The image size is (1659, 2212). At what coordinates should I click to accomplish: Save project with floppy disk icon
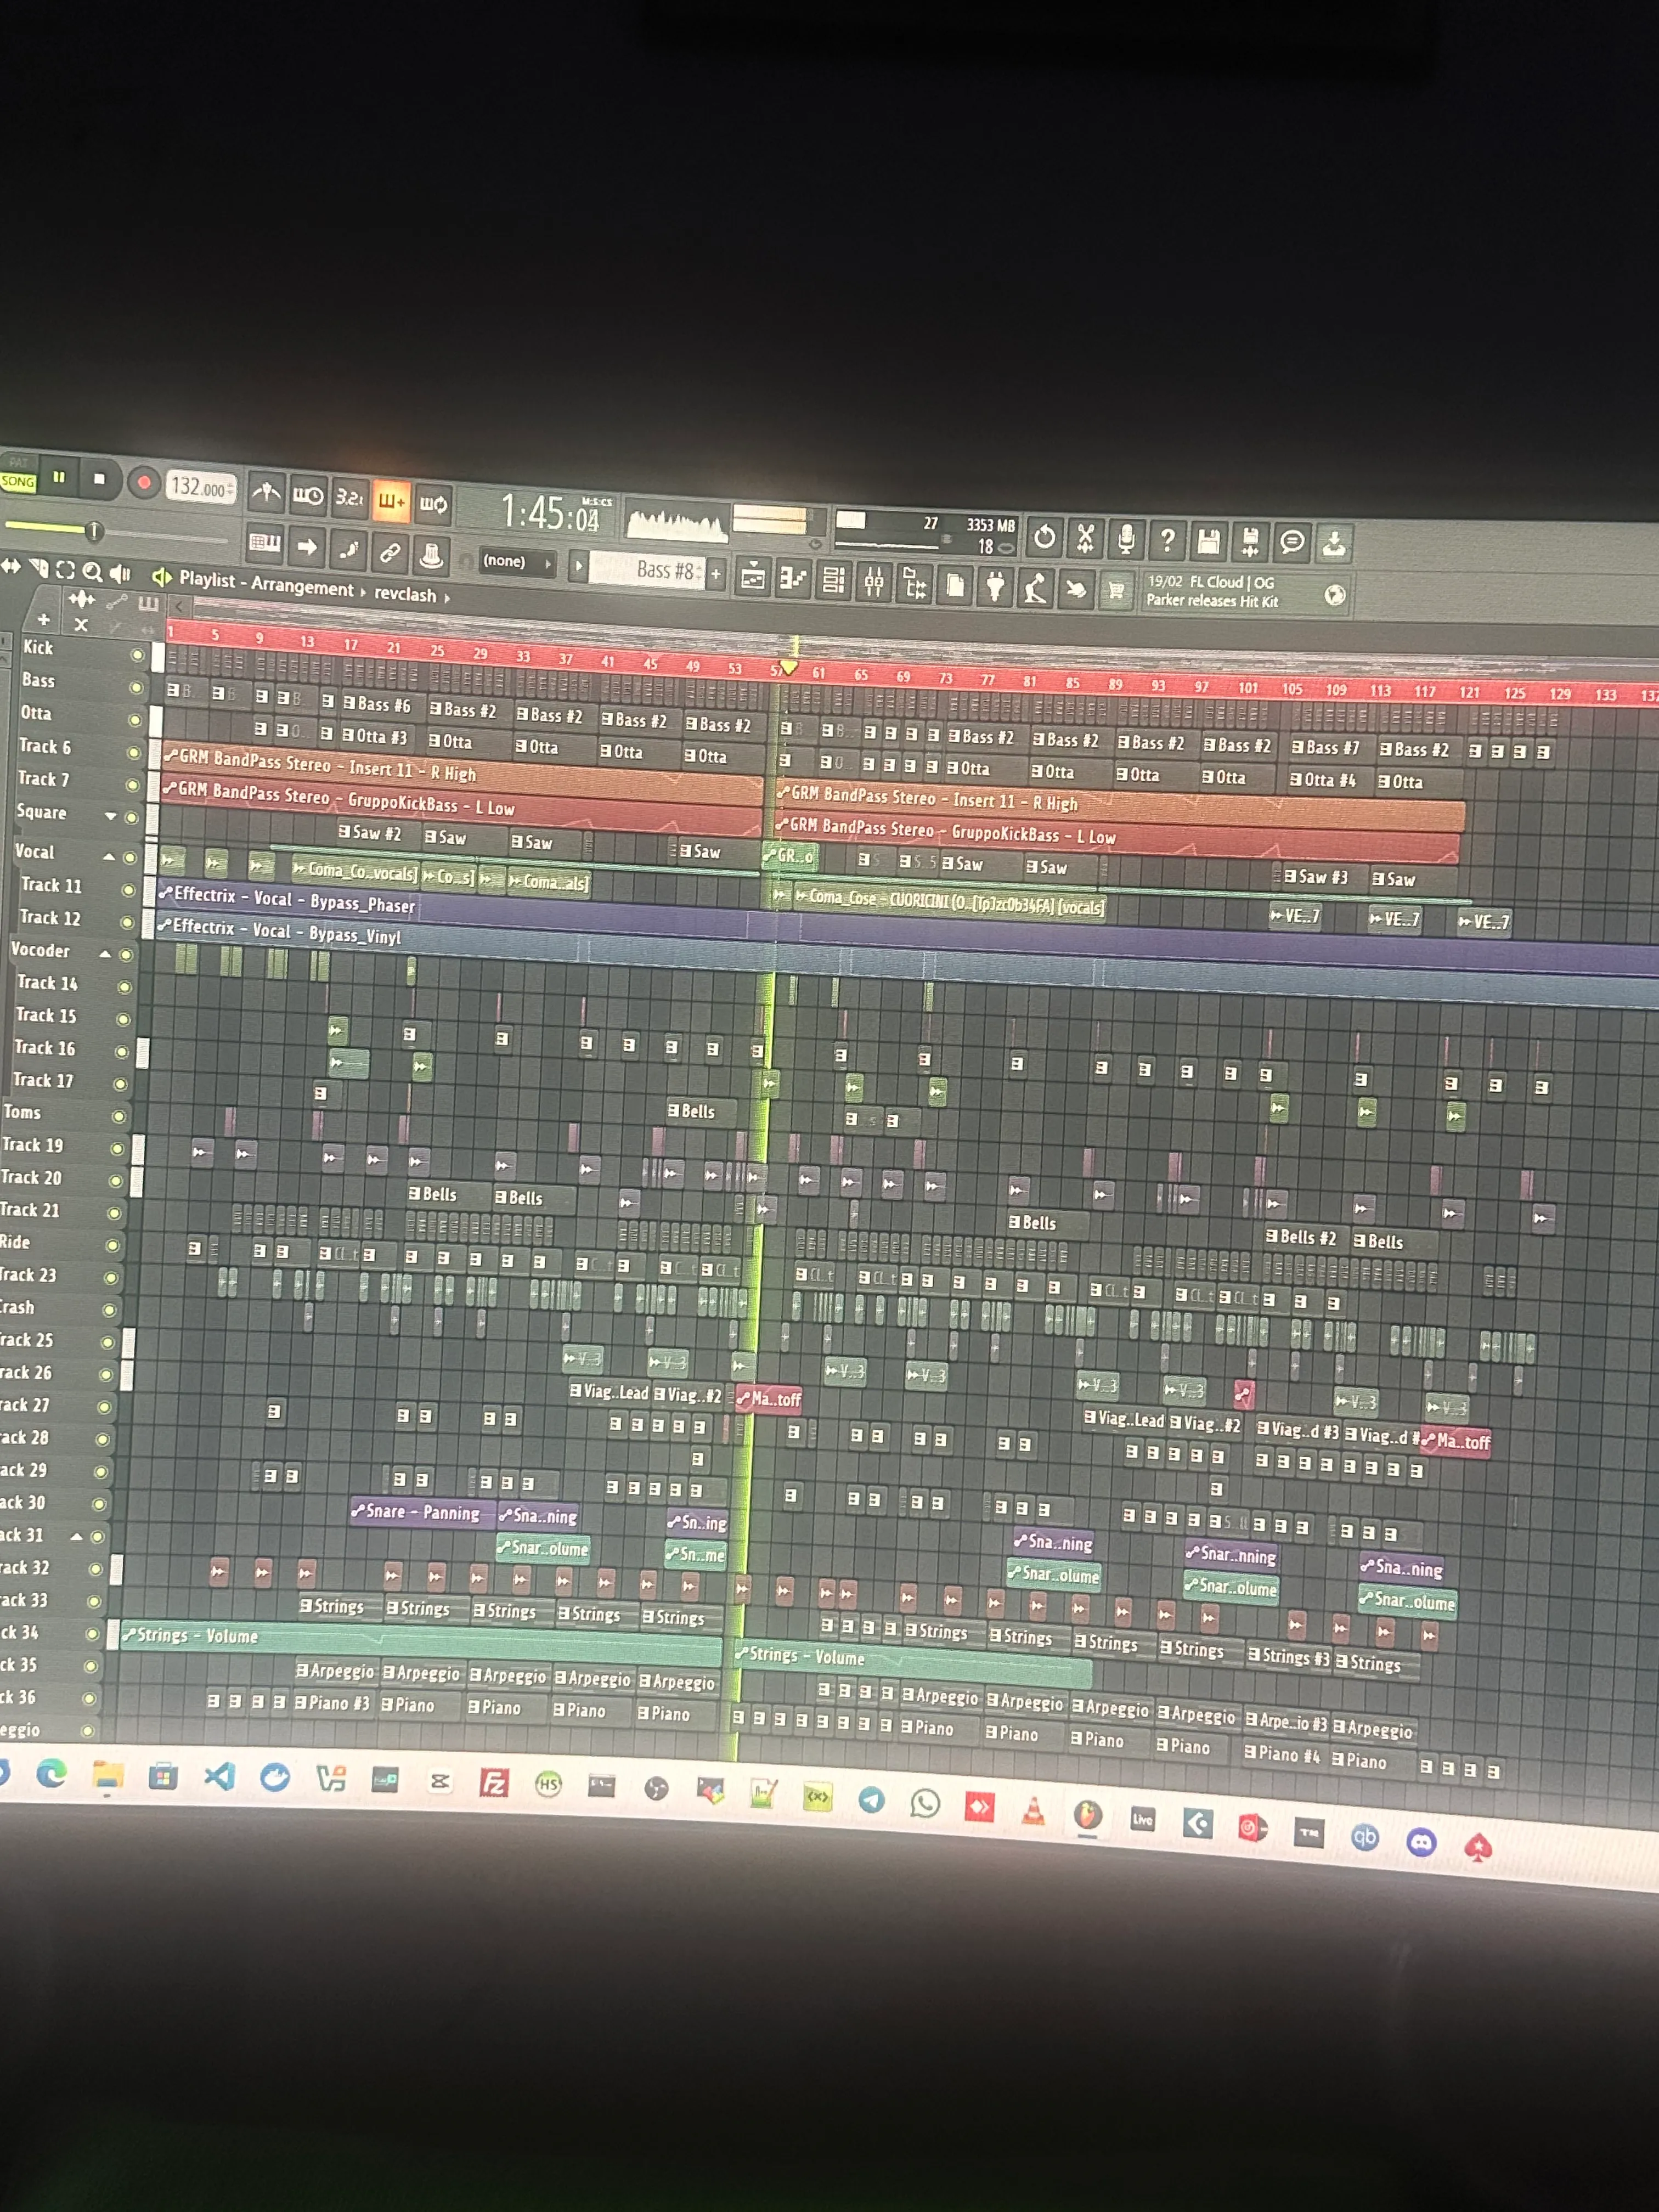(1209, 542)
